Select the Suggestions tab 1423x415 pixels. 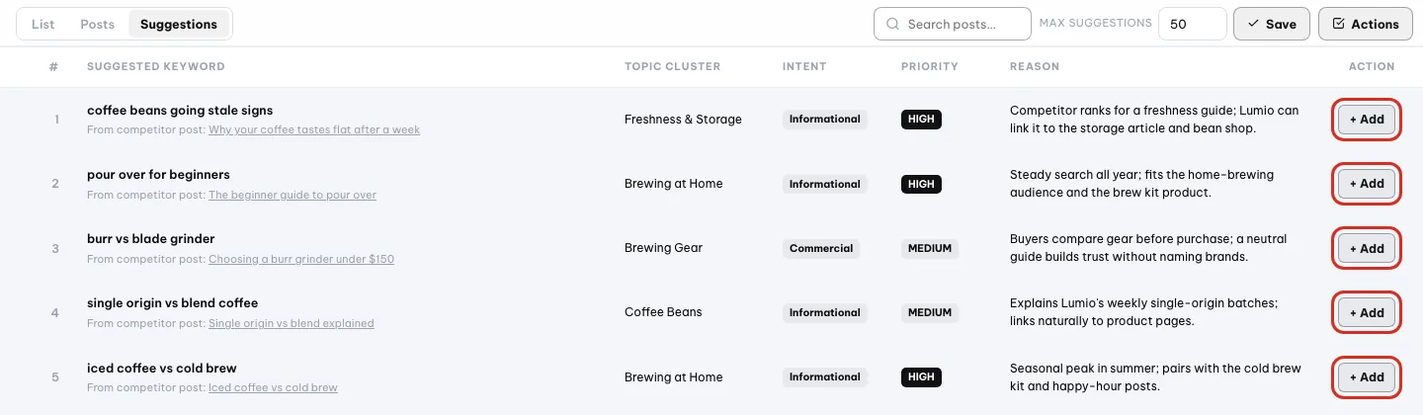179,25
